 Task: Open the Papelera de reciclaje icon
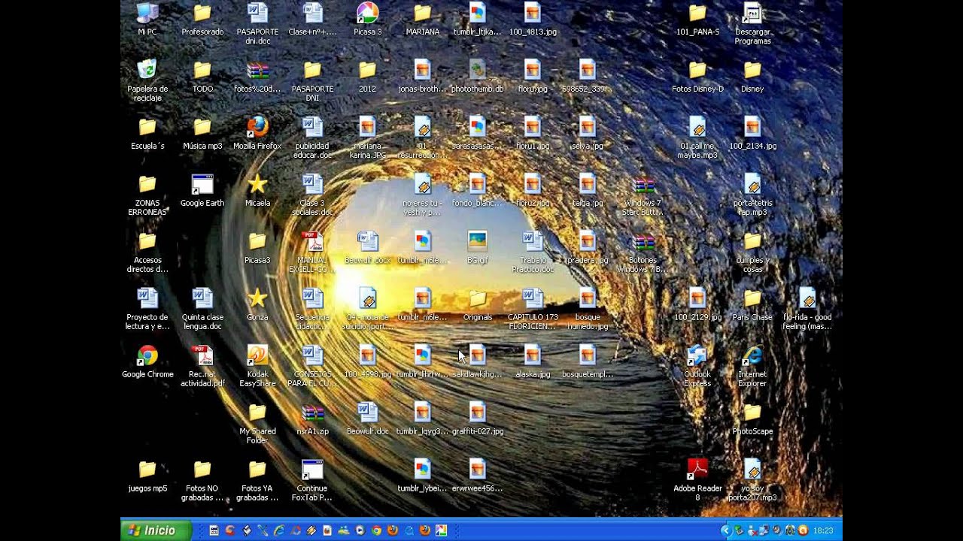tap(147, 71)
